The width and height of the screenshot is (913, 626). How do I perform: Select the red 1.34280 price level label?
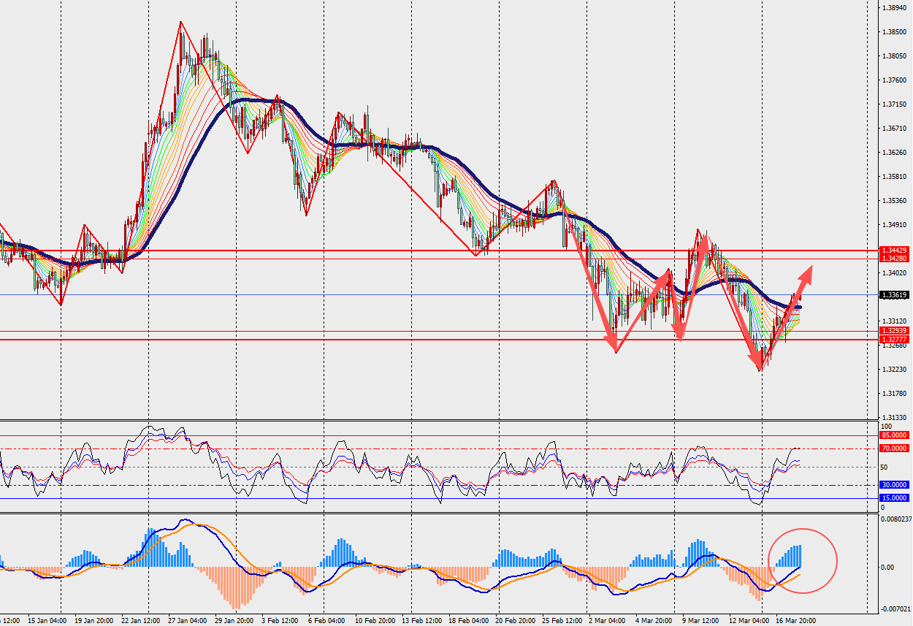click(894, 259)
